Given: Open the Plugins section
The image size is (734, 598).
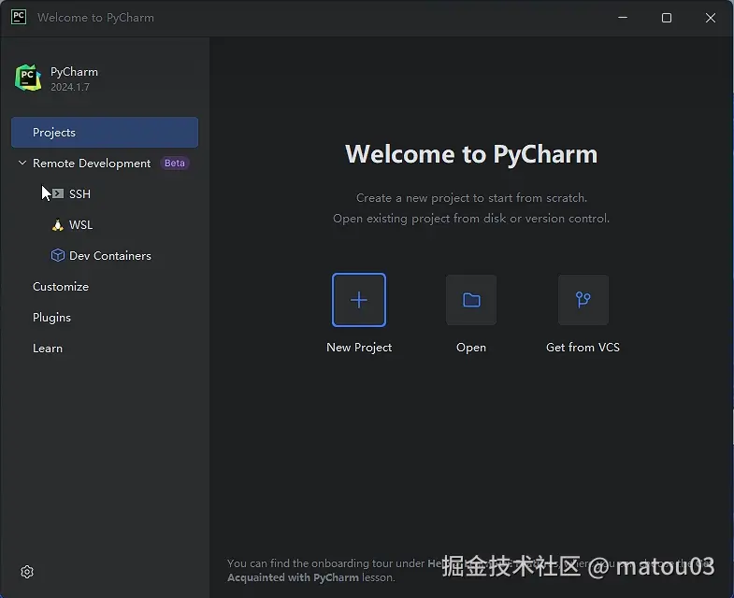Looking at the screenshot, I should click(51, 318).
